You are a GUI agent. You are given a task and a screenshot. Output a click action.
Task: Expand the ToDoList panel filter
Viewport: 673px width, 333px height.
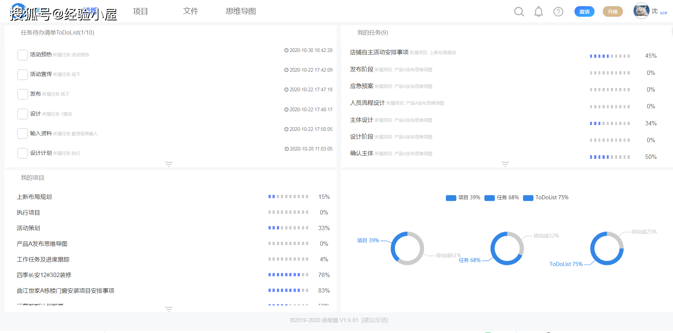[169, 164]
